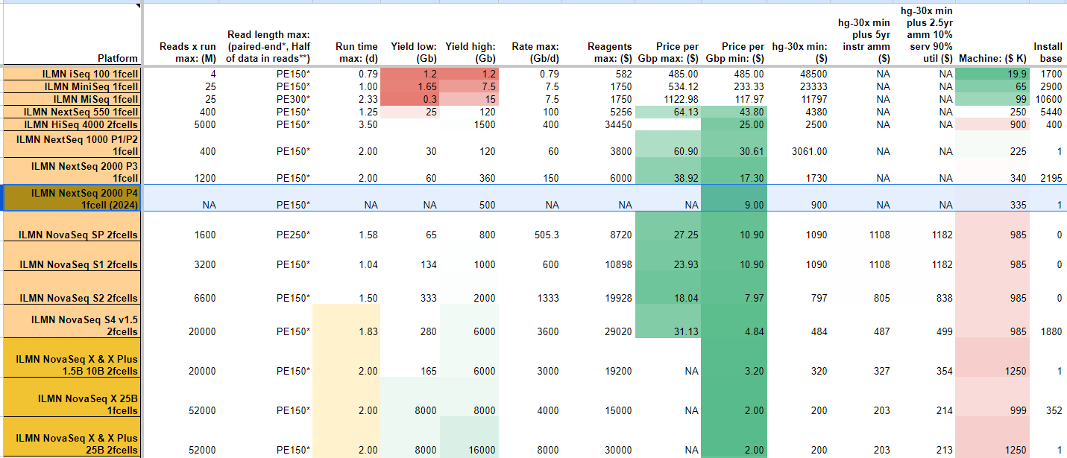Click the 'Price per Gbp max: ($)' header

668,34
